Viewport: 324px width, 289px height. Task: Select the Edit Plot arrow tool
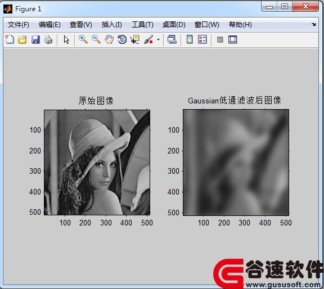pos(66,39)
